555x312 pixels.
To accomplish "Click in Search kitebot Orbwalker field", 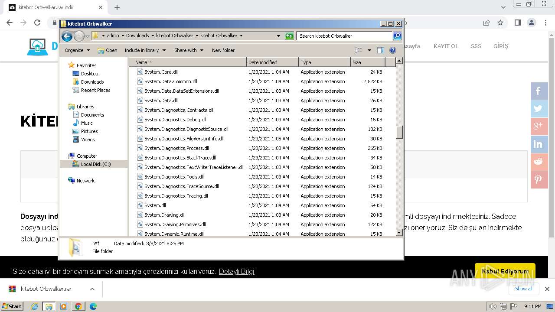I will click(345, 36).
